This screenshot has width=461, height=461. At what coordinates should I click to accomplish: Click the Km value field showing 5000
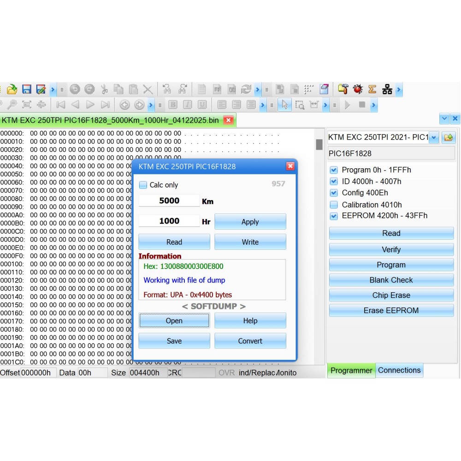click(x=169, y=201)
